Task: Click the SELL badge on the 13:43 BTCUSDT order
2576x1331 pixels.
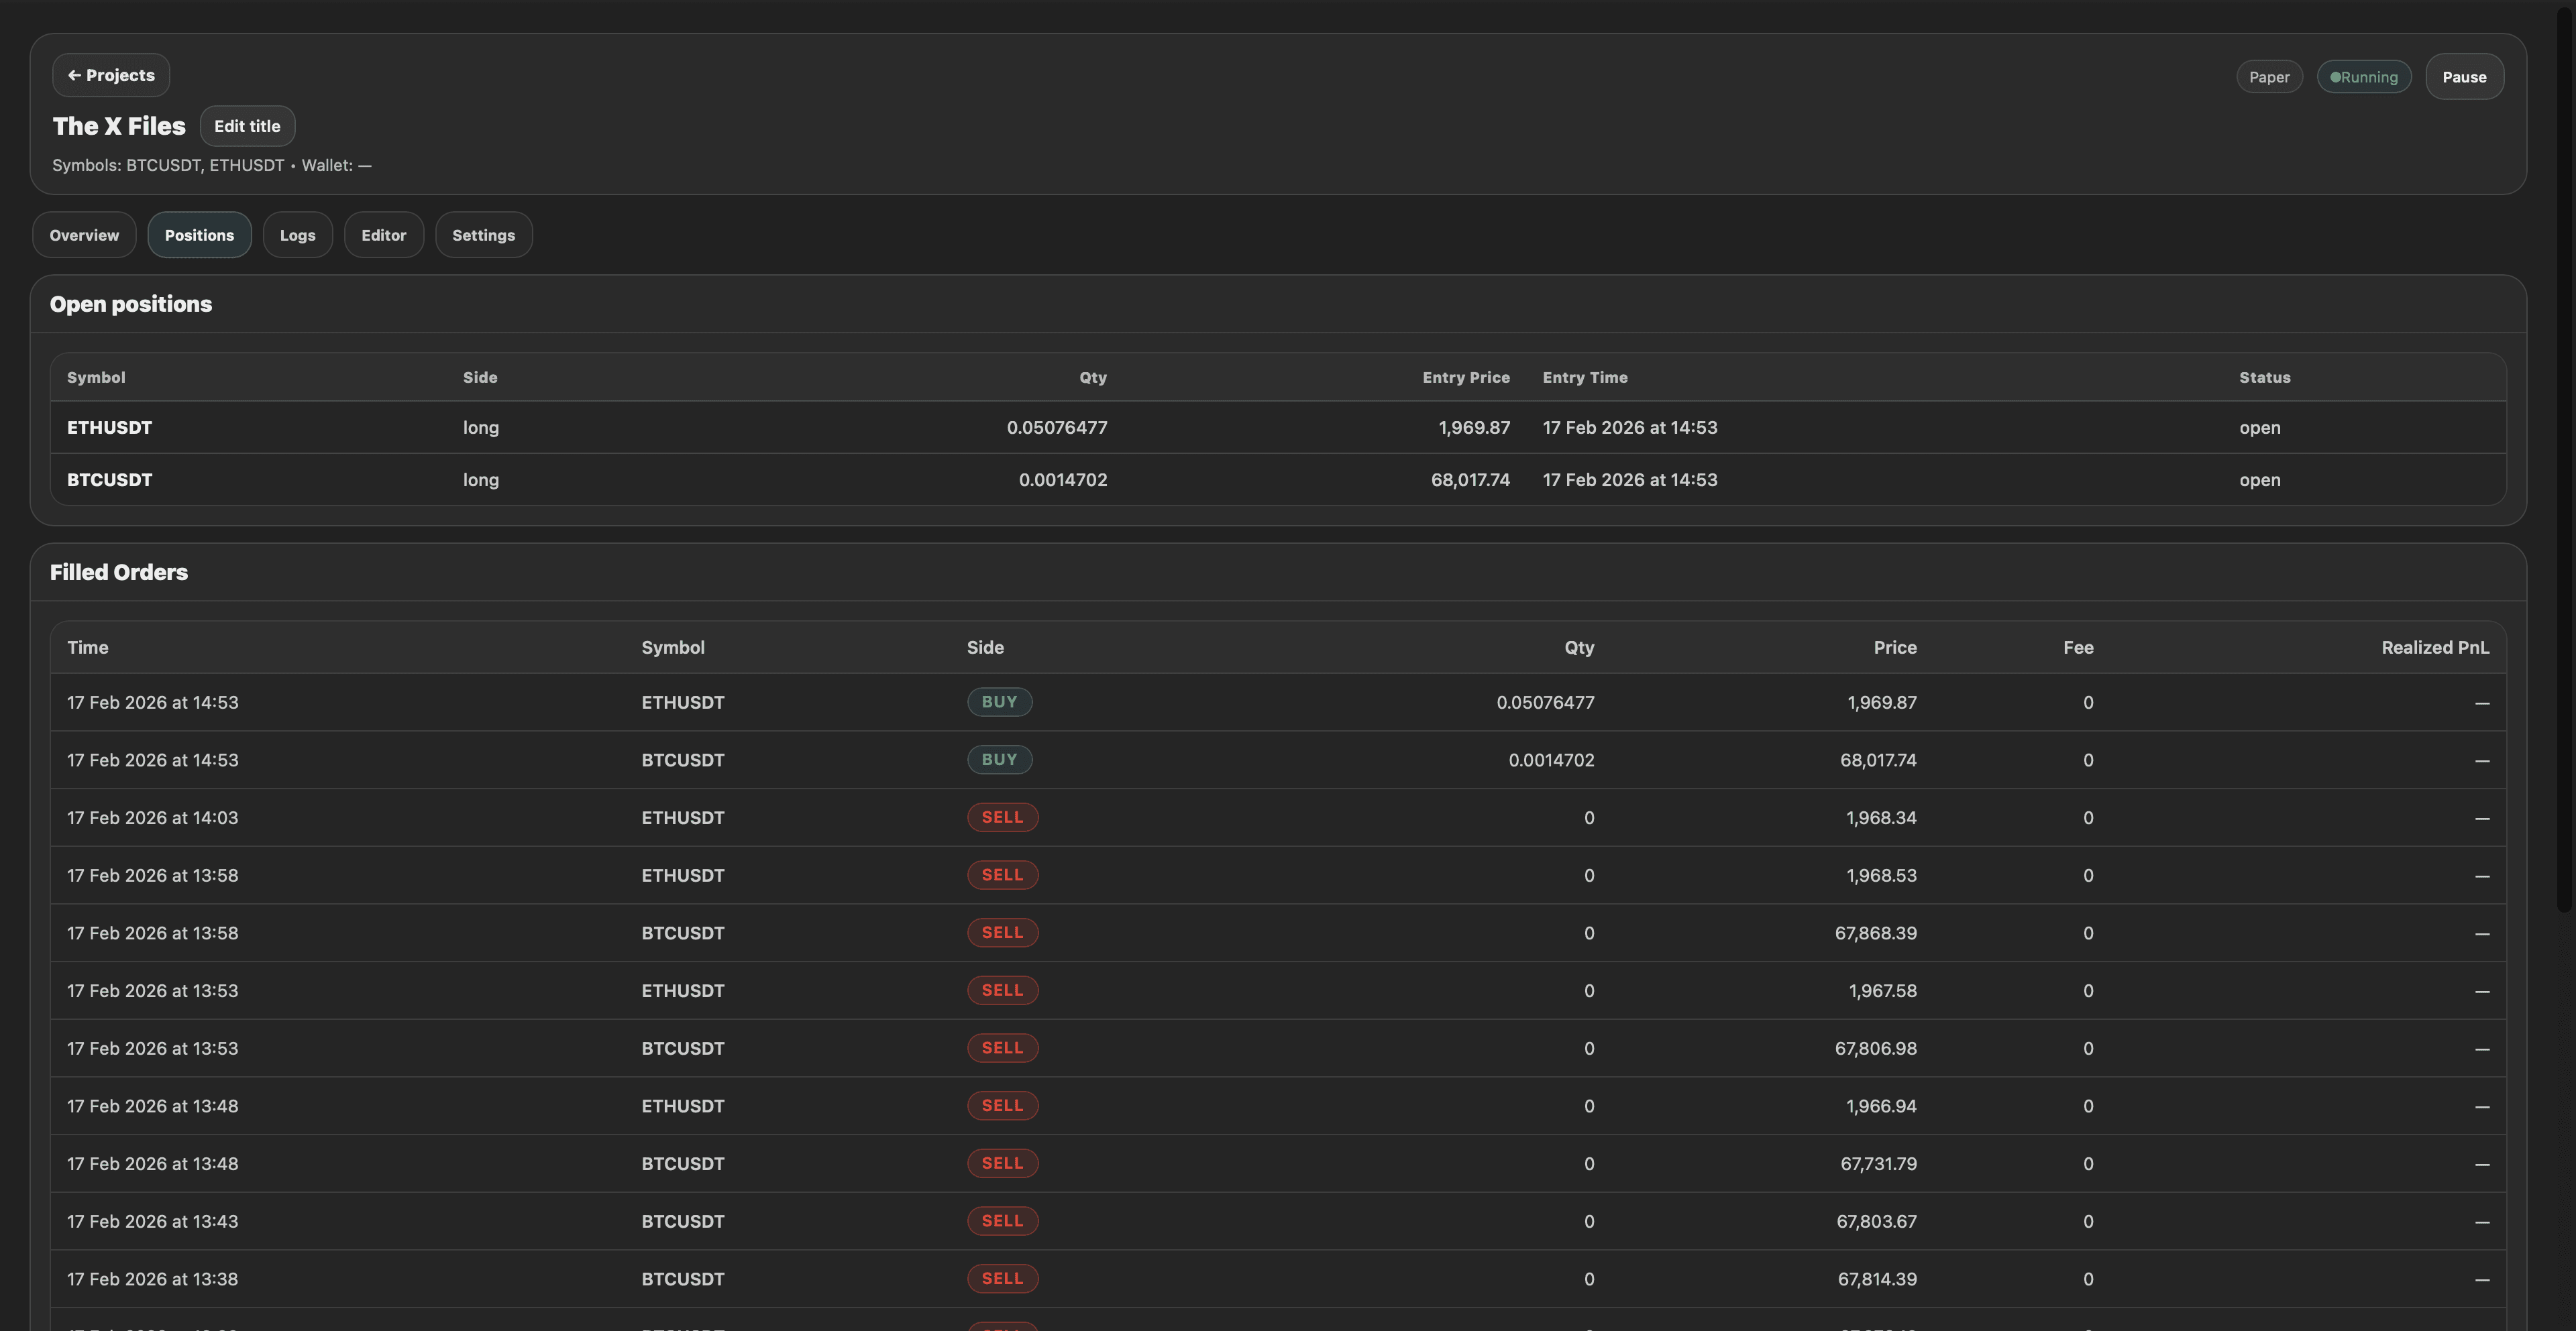Action: point(1002,1221)
